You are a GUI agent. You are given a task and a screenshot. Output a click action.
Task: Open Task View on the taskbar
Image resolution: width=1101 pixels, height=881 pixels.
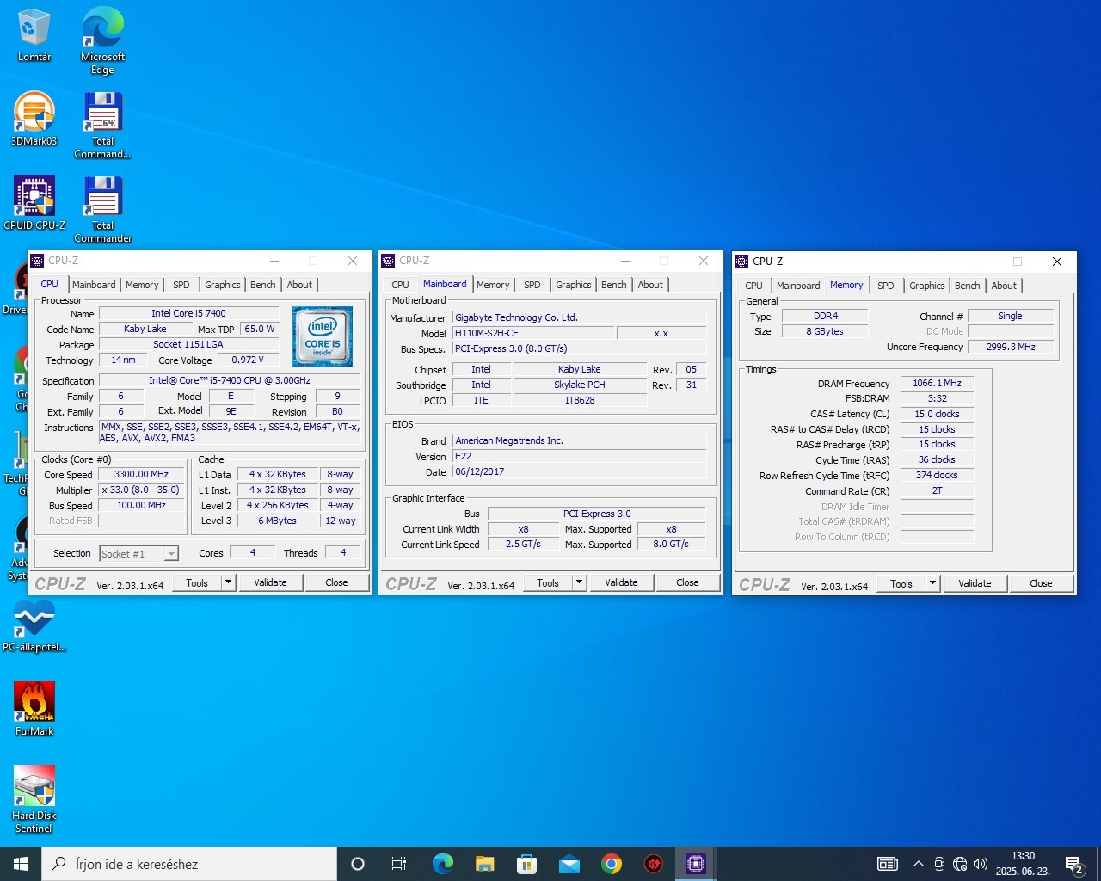point(399,864)
